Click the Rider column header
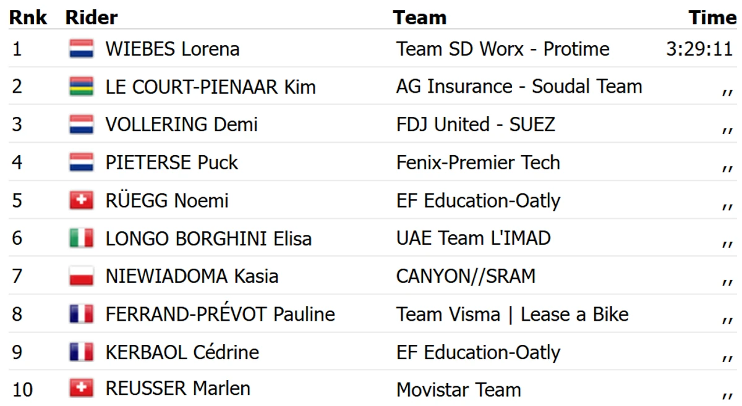742x406 pixels. coord(92,17)
